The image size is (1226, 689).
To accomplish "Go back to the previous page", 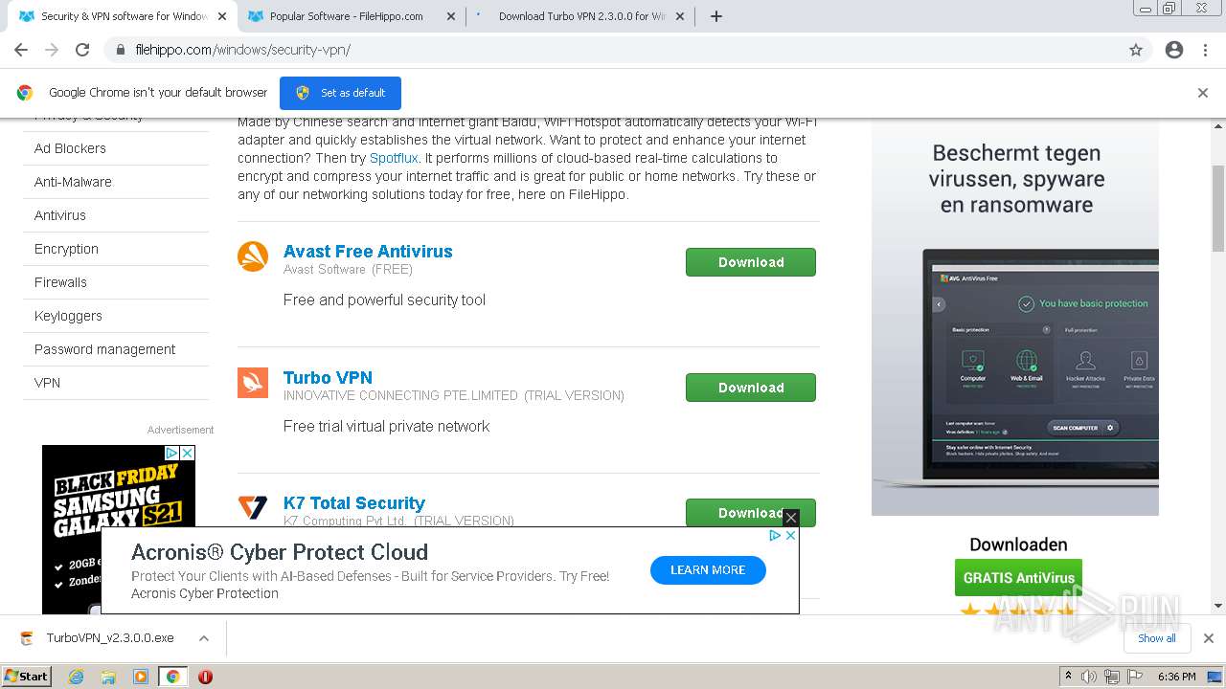I will [21, 50].
